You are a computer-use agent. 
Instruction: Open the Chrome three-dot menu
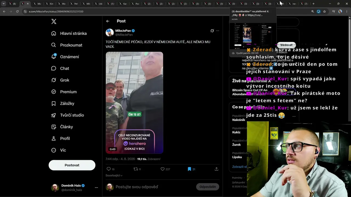pos(347,11)
